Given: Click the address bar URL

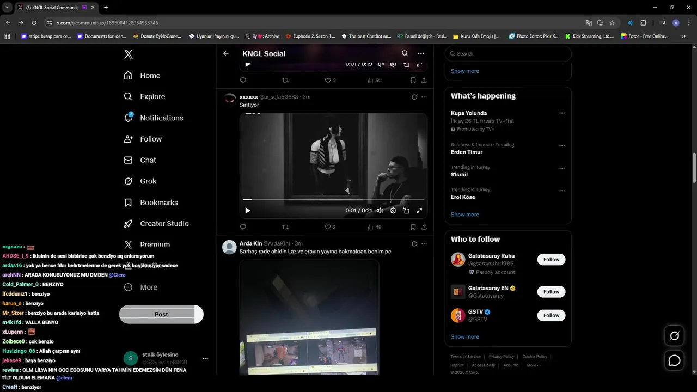Looking at the screenshot, I should coord(107,23).
